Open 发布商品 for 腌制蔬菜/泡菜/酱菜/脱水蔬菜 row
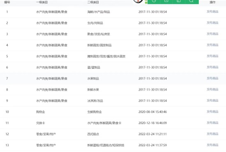This screenshot has width=226, height=152. coord(212,56)
